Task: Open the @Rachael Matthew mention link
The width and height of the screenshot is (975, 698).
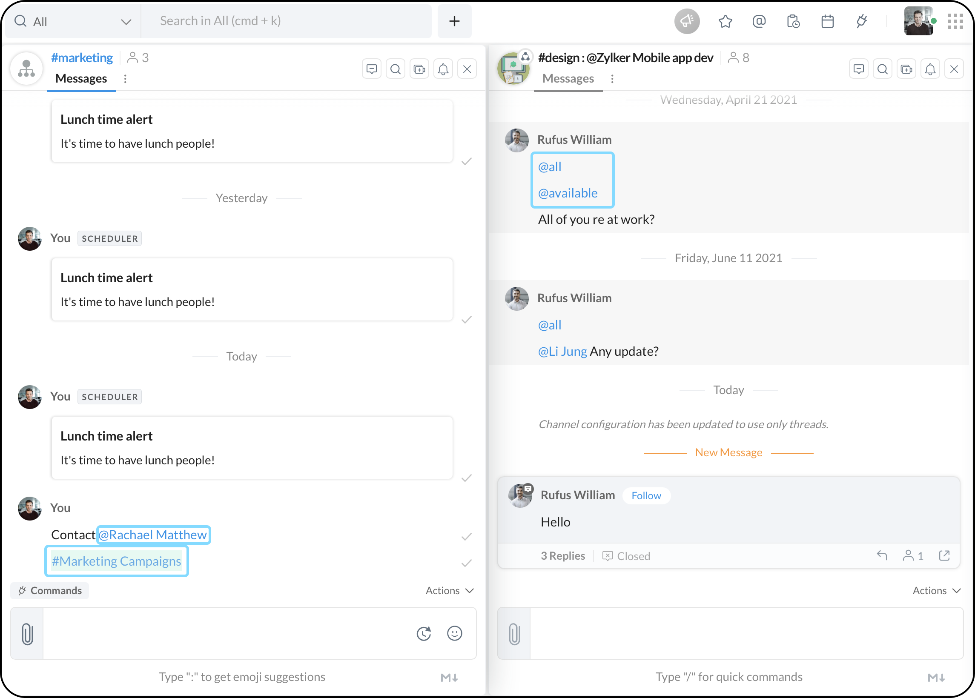Action: (x=153, y=535)
